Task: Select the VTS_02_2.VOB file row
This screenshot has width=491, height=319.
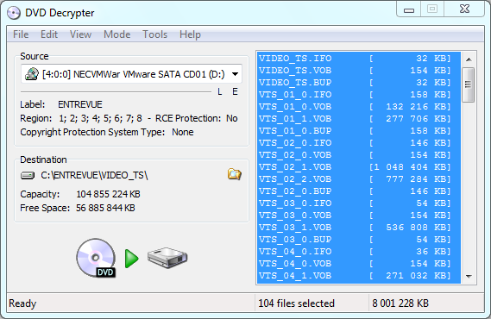Action: (359, 179)
